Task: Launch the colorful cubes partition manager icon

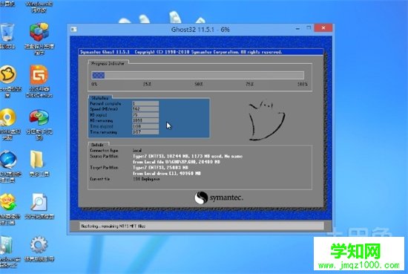Action: click(39, 32)
